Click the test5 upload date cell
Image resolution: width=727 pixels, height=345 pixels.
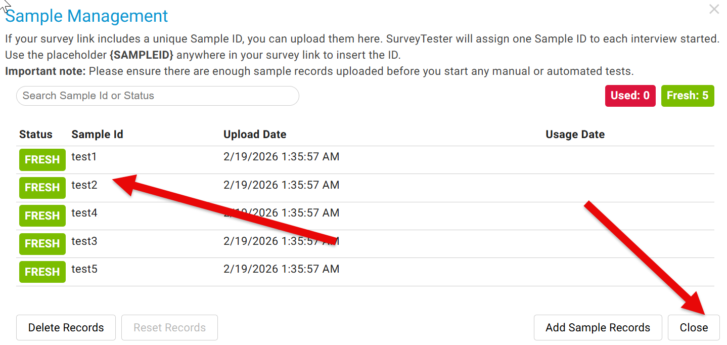point(281,269)
